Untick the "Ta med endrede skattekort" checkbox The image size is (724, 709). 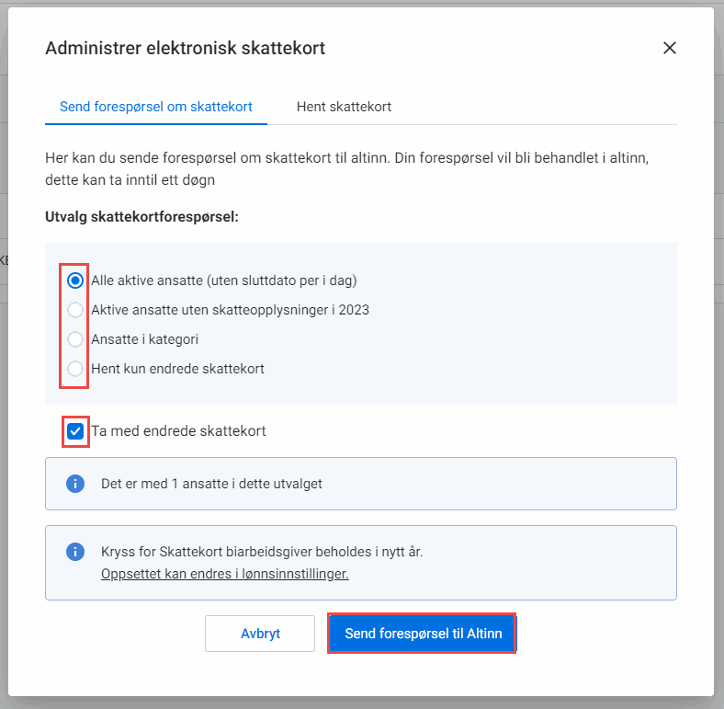coord(75,430)
